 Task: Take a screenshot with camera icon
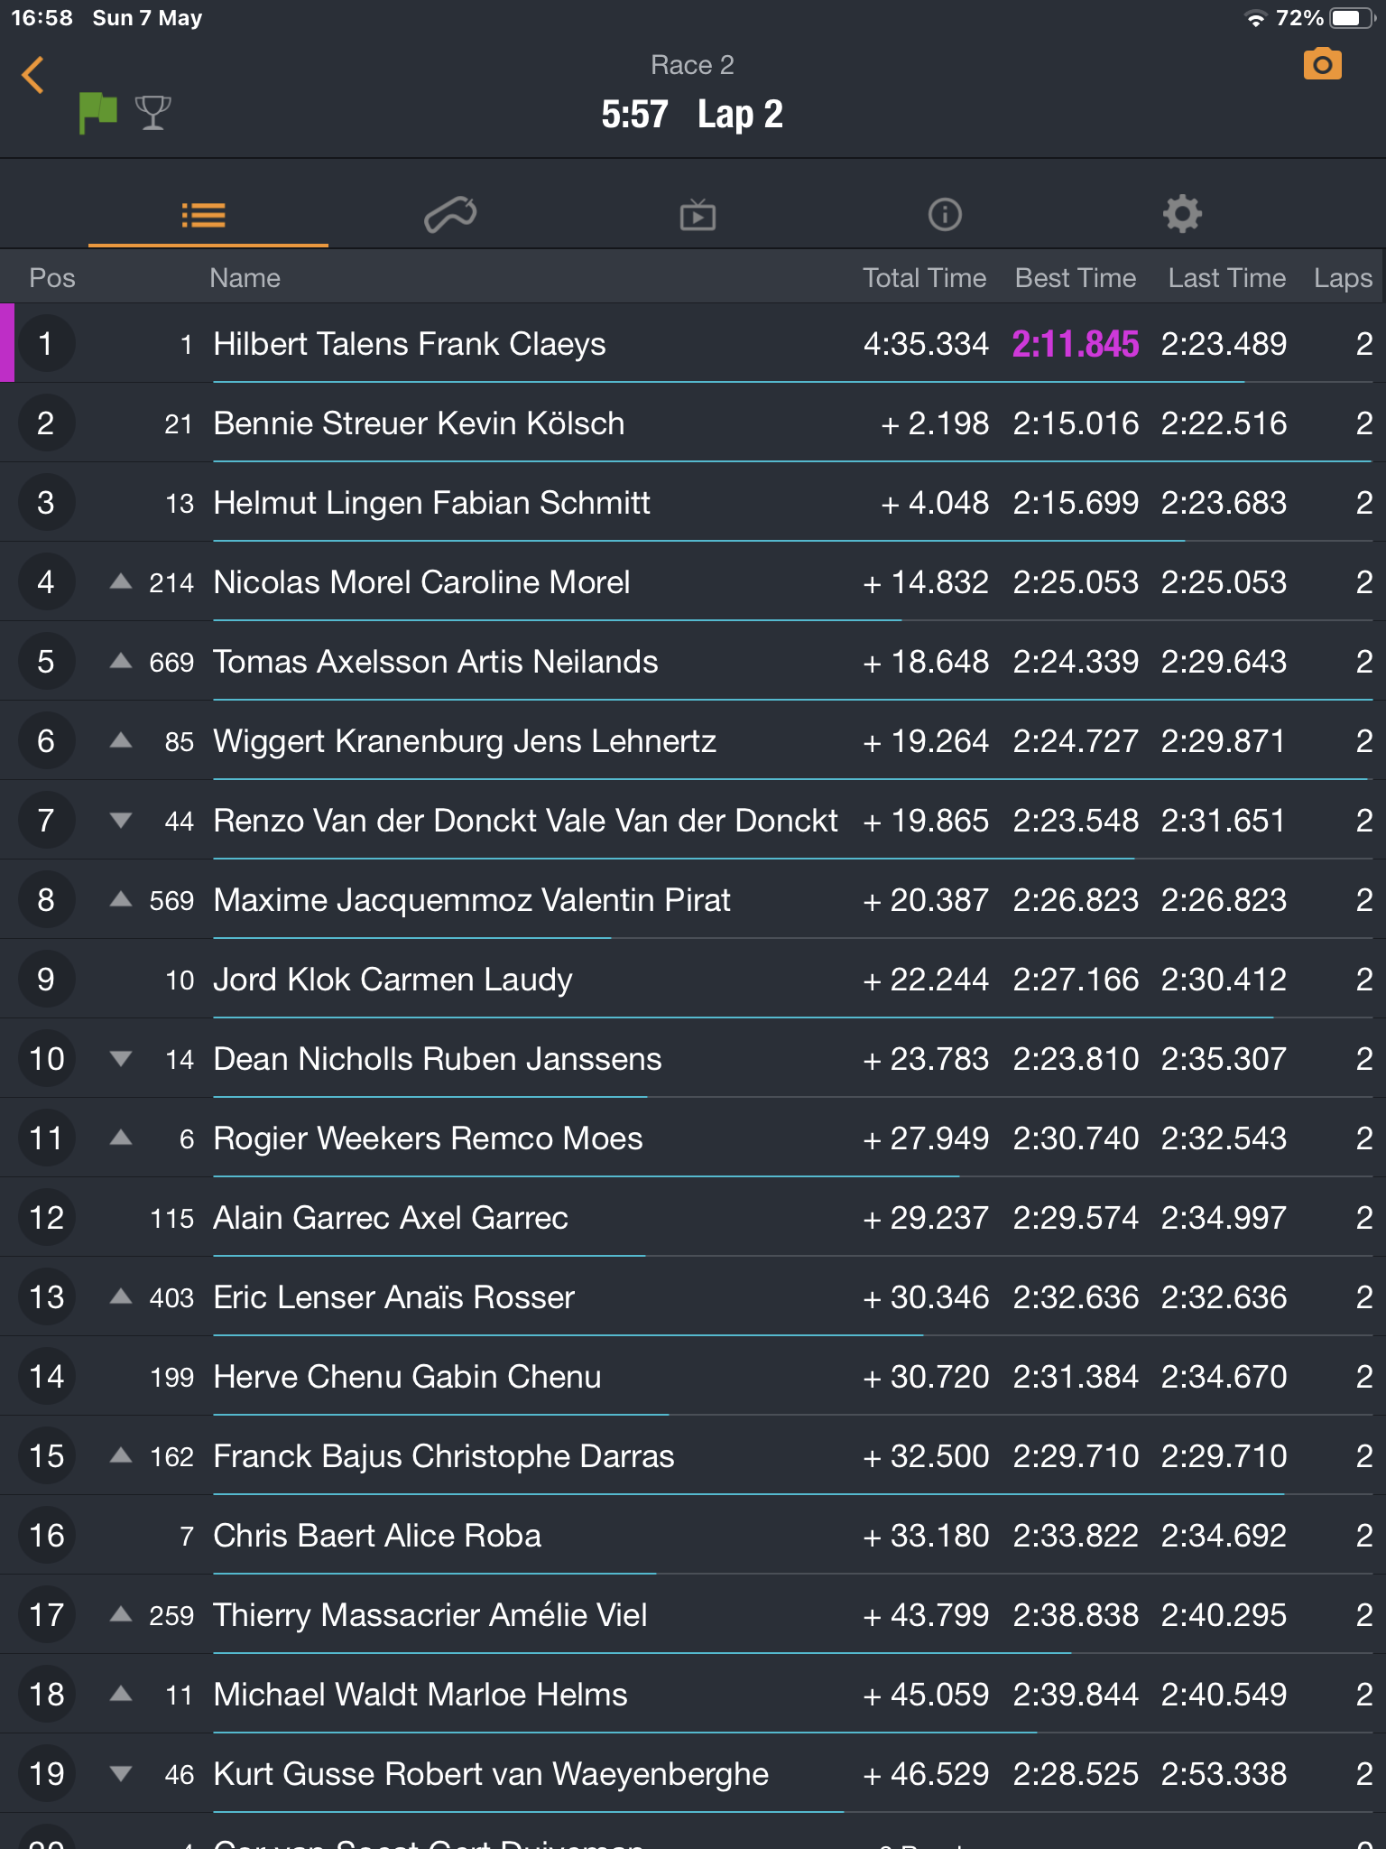coord(1322,65)
